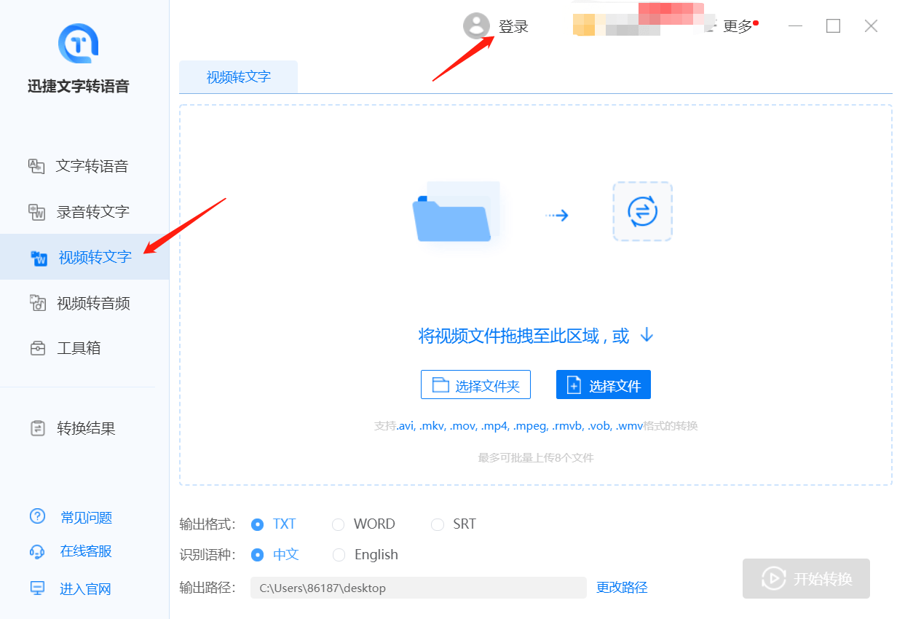The width and height of the screenshot is (905, 619).
Task: Click the FAQ question mark icon
Action: pos(37,517)
